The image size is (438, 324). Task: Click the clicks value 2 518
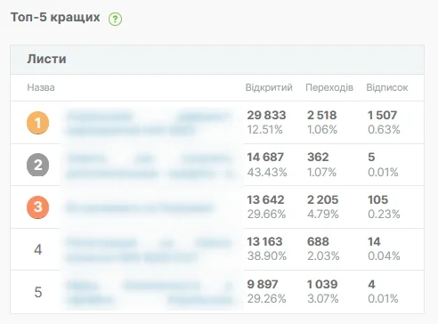322,115
